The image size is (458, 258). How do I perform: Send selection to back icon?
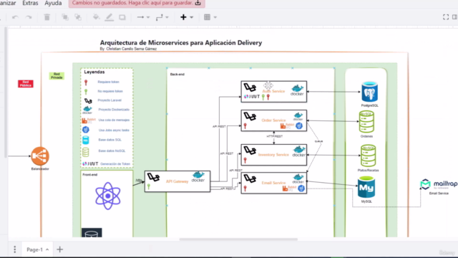tap(78, 17)
